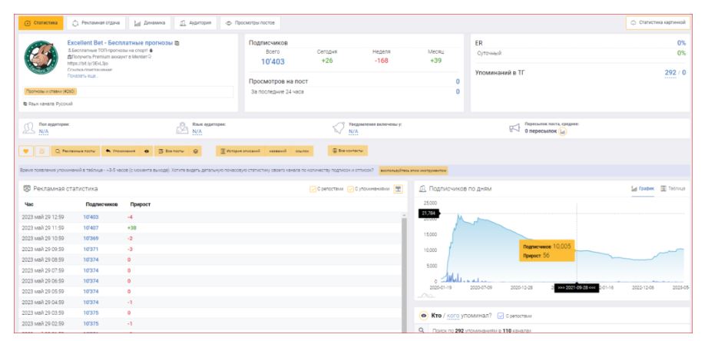Click the bell notification icon button
Viewport: 708px width, 341px height.
click(42, 151)
